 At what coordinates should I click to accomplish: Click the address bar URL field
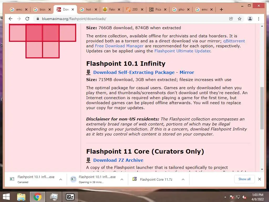[132, 19]
